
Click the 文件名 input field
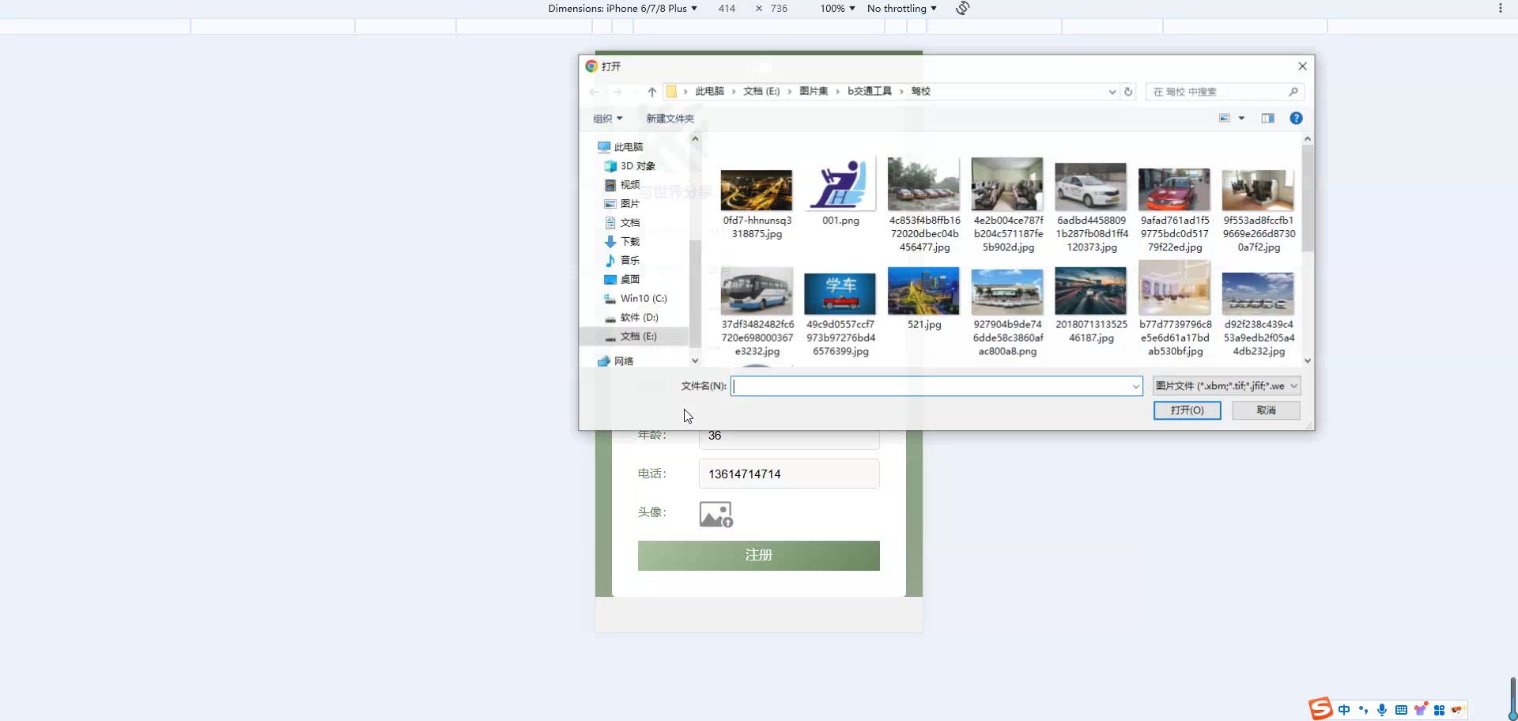pyautogui.click(x=931, y=387)
